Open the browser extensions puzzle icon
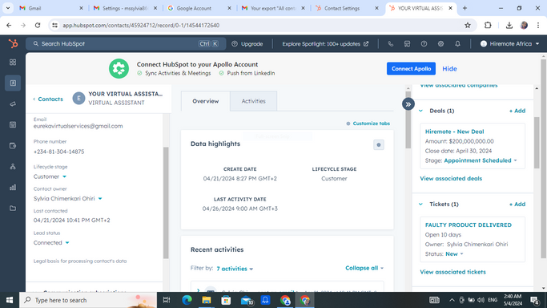Screen dimensions: 547x308 pos(488,25)
